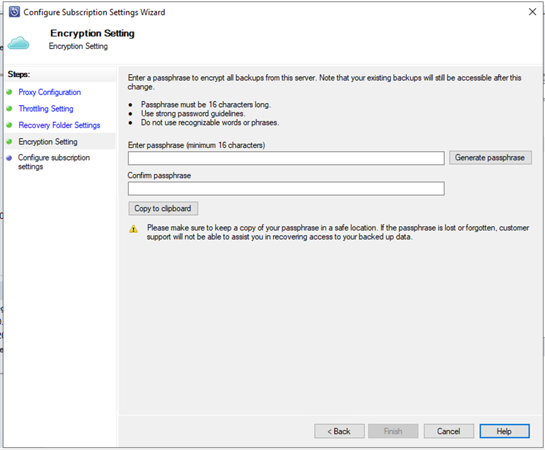Open the Proxy Configuration step
Screen dimensions: 545x450
49,92
